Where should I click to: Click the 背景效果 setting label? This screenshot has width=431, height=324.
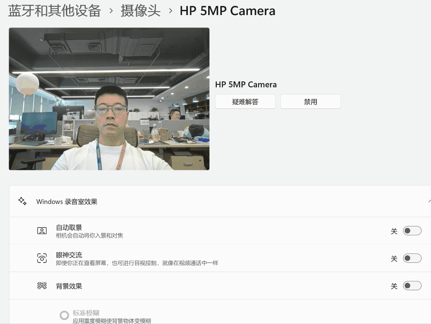69,286
